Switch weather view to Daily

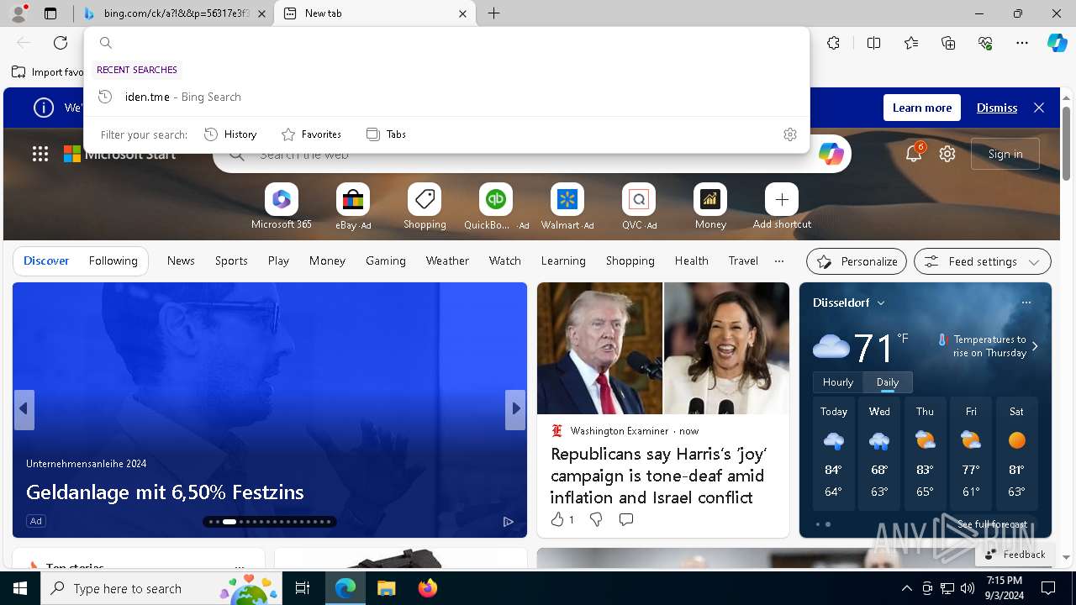(888, 381)
